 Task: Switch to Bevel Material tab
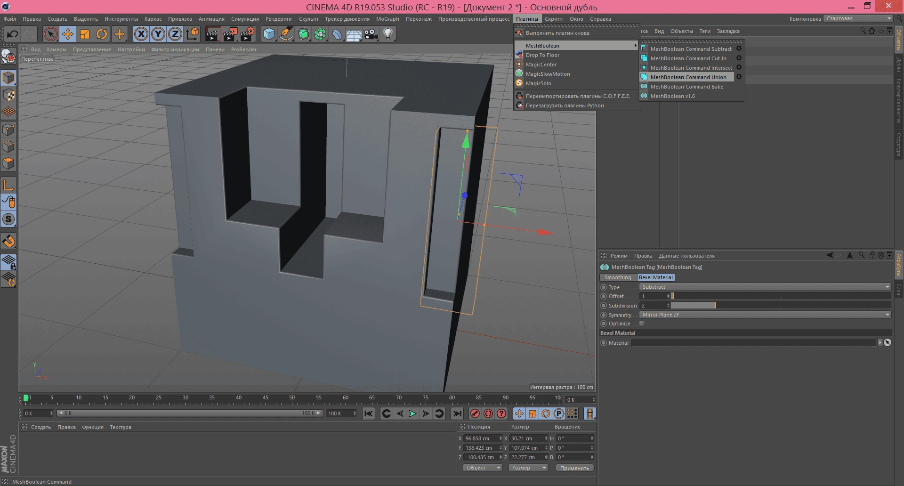pyautogui.click(x=656, y=277)
